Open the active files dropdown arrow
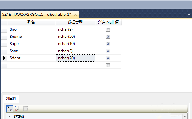 point(189,15)
